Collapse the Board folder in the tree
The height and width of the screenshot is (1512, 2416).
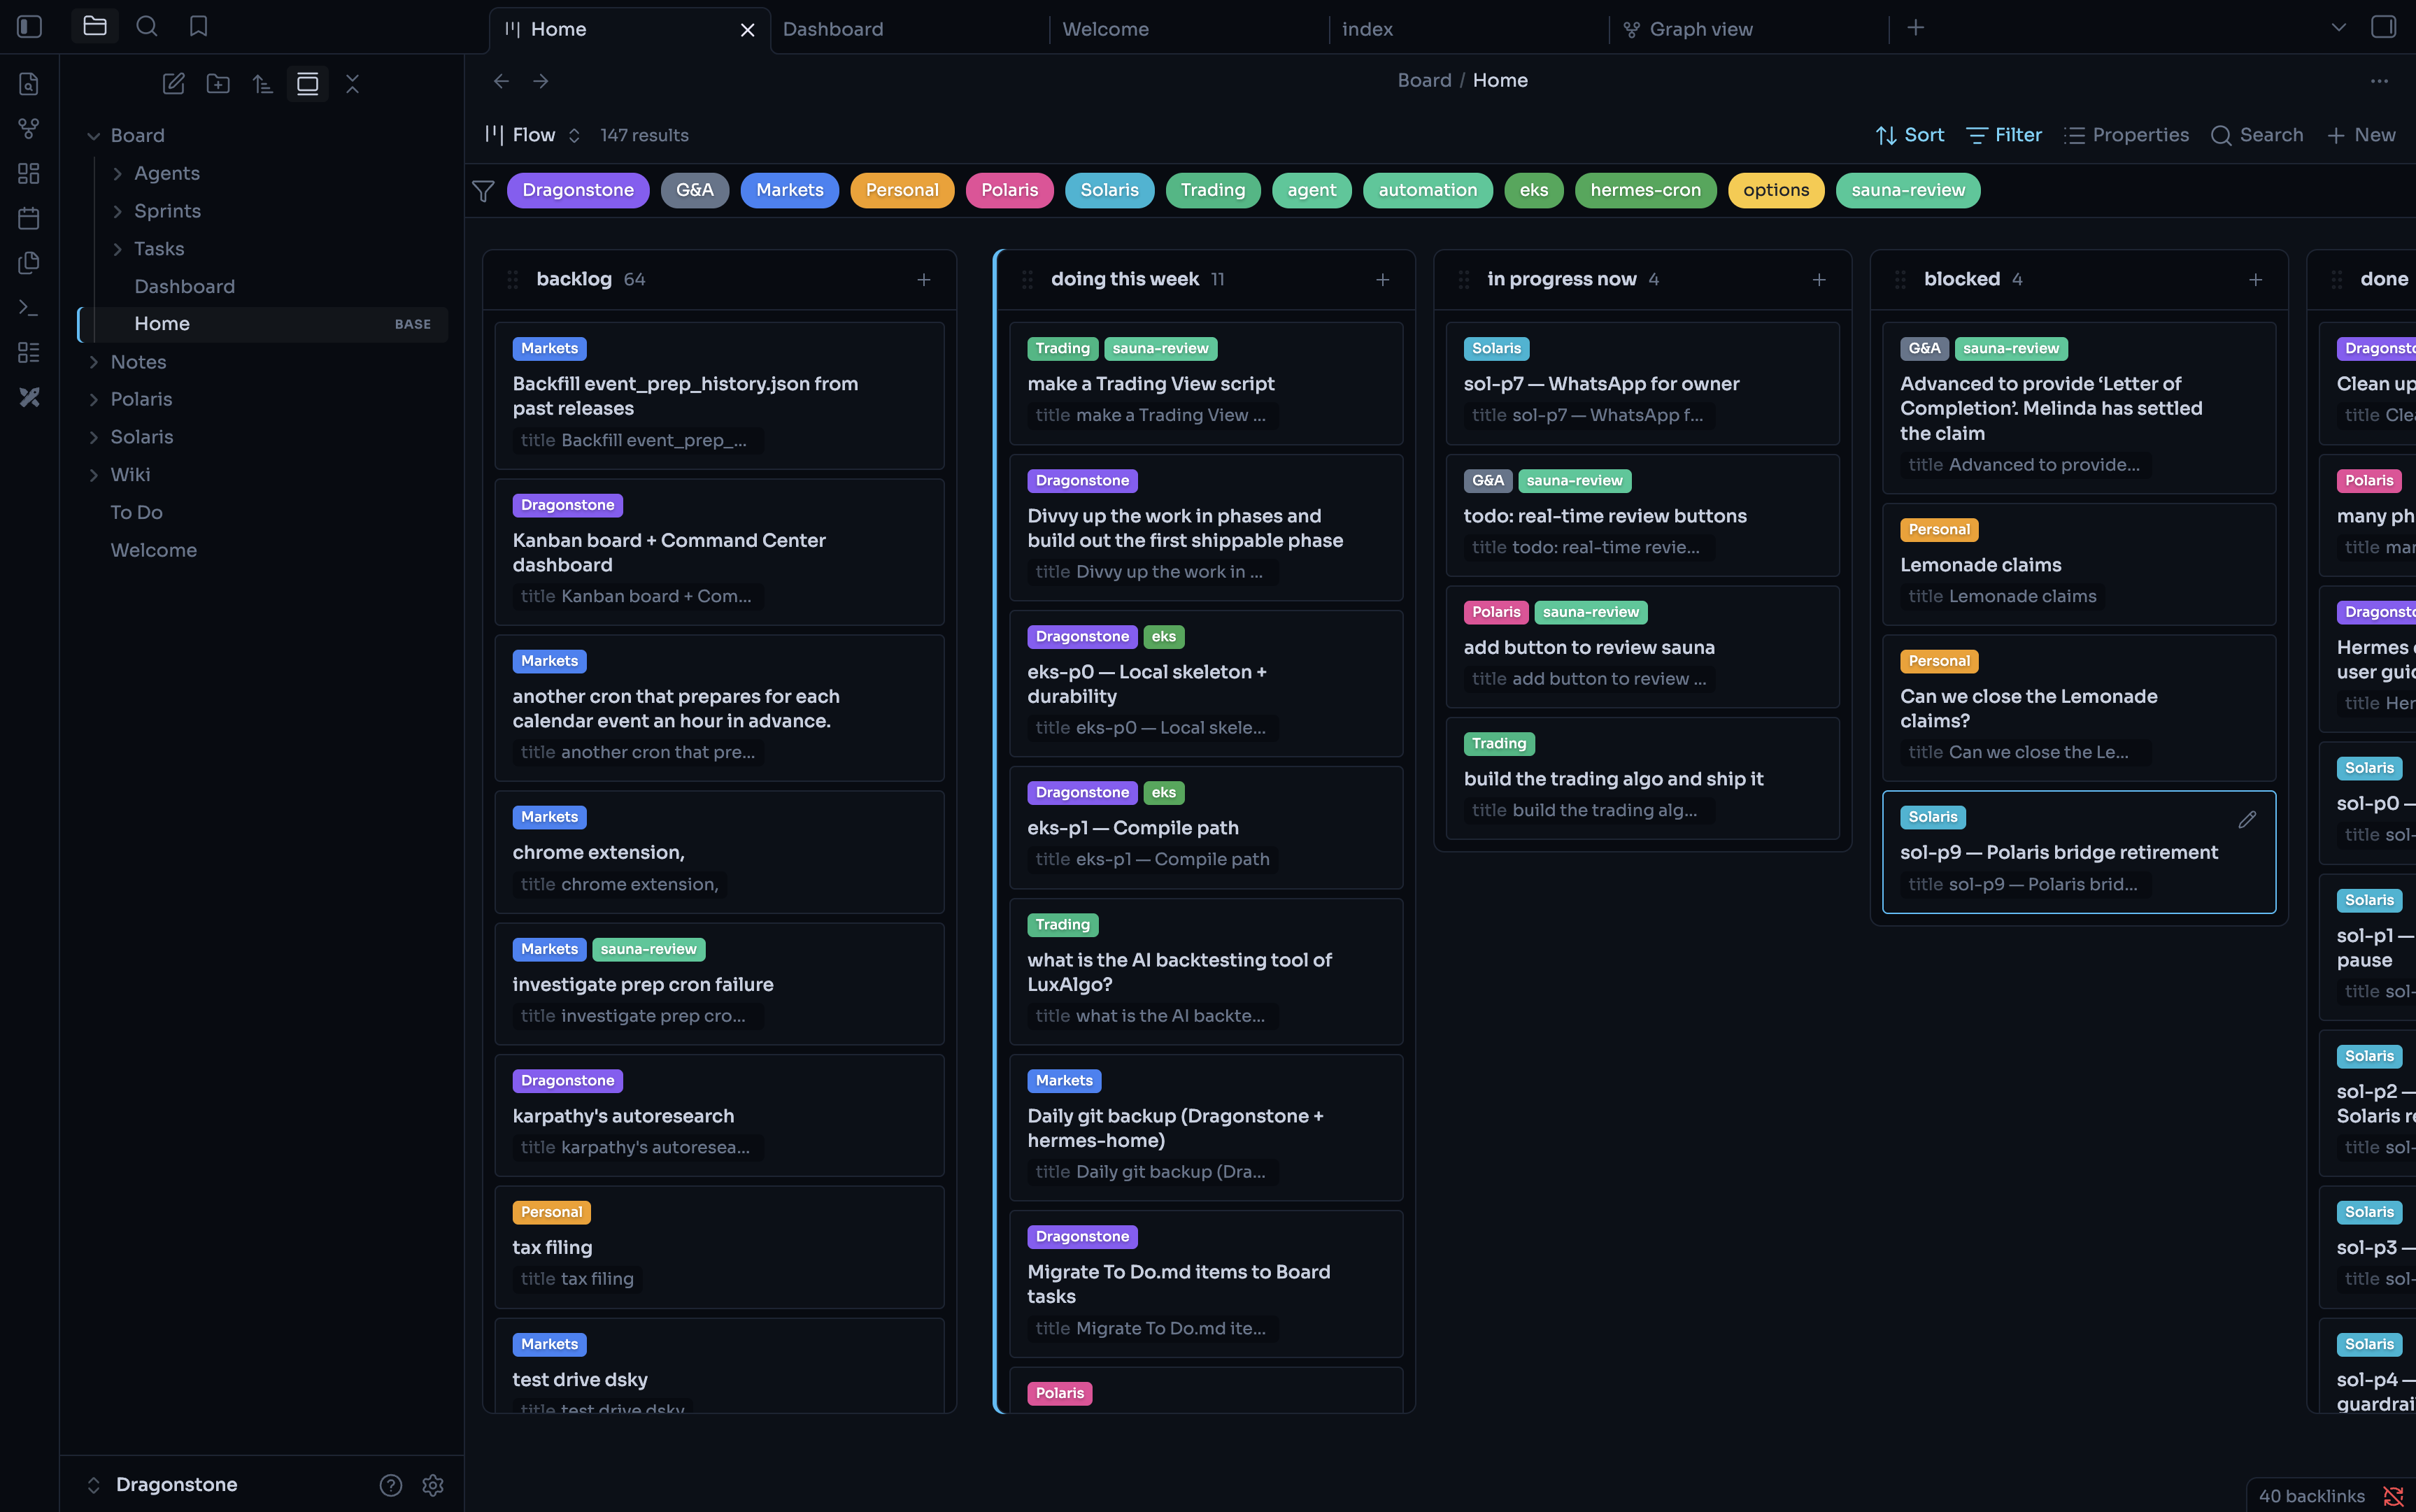click(94, 136)
